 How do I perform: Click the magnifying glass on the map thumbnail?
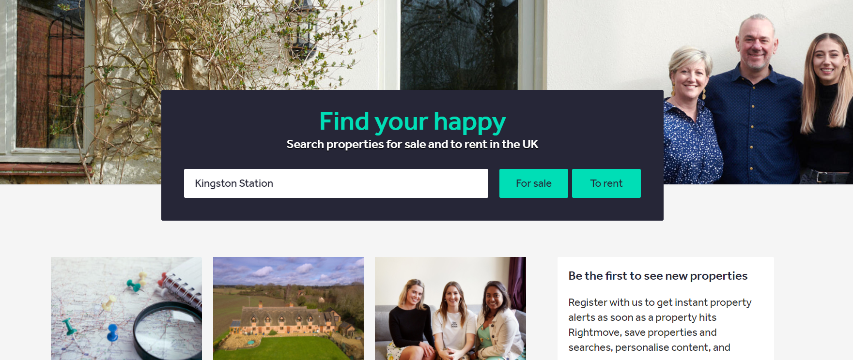click(x=169, y=331)
